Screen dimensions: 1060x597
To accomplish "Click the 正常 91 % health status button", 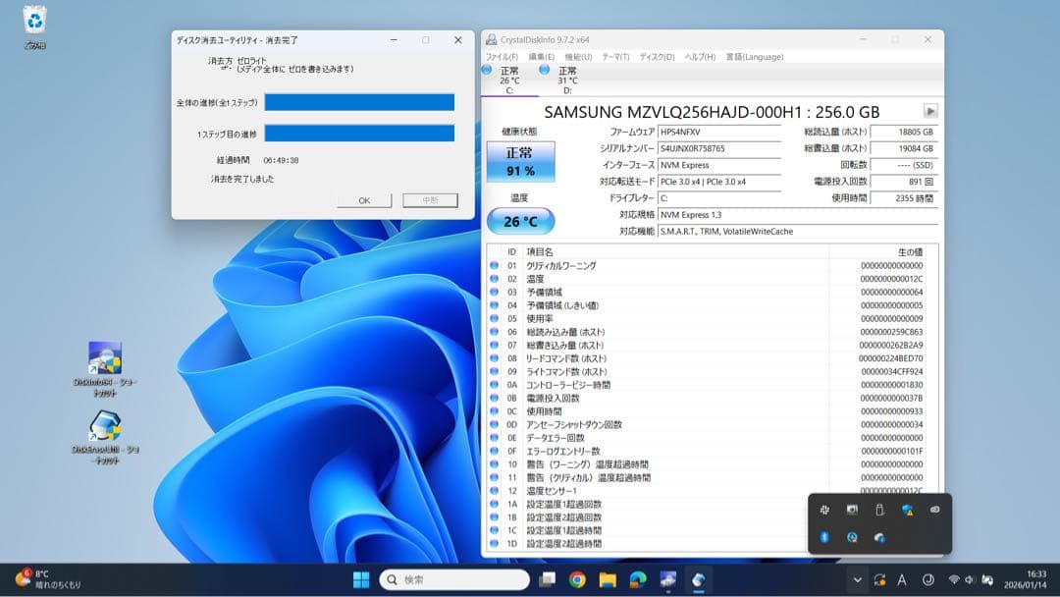I will 520,162.
